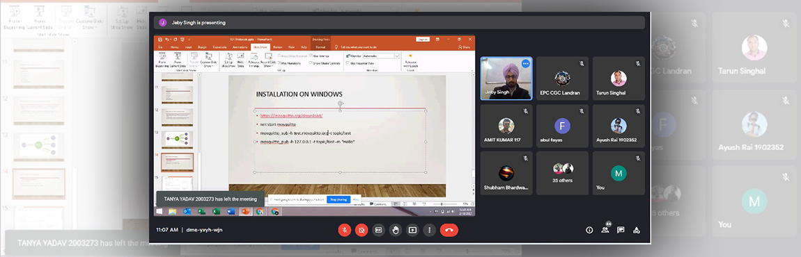This screenshot has height=257, width=801.
Task: Open the Transitions ribbon tab
Action: pos(219,47)
